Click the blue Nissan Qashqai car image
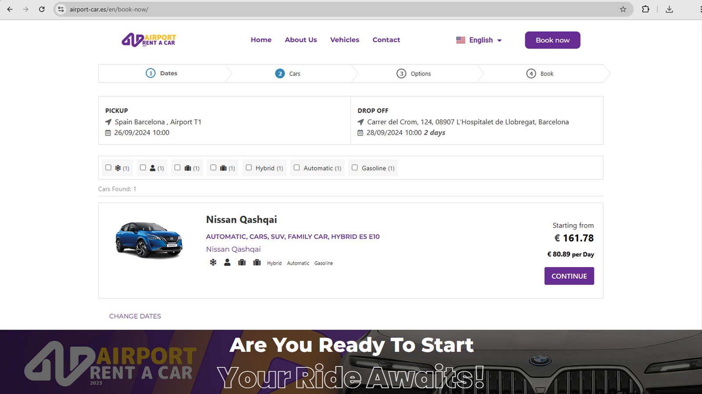The image size is (702, 394). [x=149, y=239]
